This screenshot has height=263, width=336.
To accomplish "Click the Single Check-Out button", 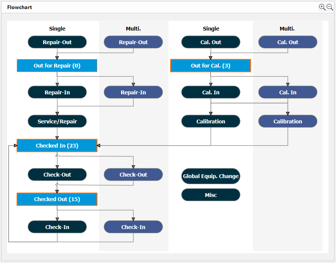I will (57, 175).
